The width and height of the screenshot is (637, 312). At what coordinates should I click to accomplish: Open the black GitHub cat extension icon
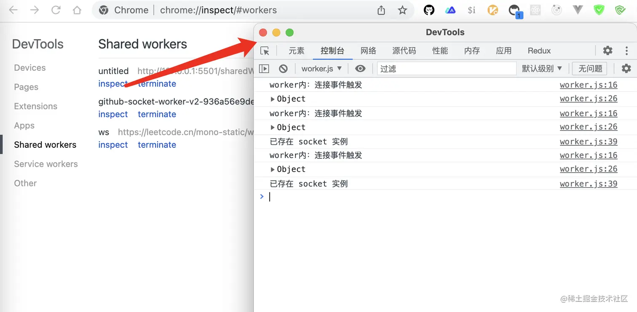point(429,10)
